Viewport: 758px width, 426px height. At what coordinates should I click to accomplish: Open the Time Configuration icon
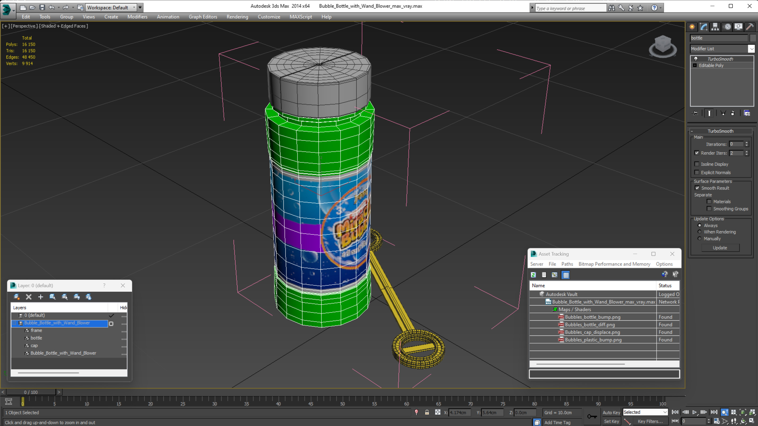717,421
